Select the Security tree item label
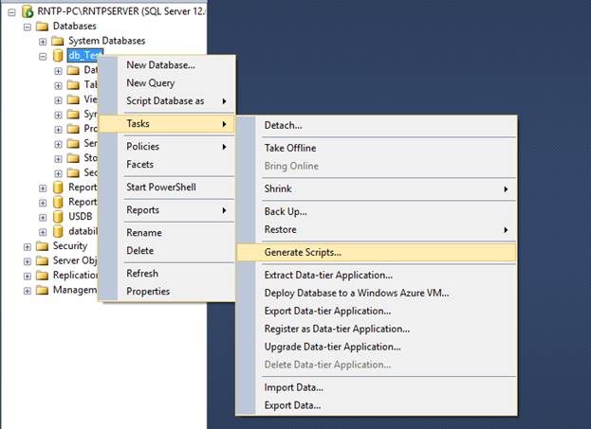Viewport: 591px width, 429px height. (x=70, y=245)
